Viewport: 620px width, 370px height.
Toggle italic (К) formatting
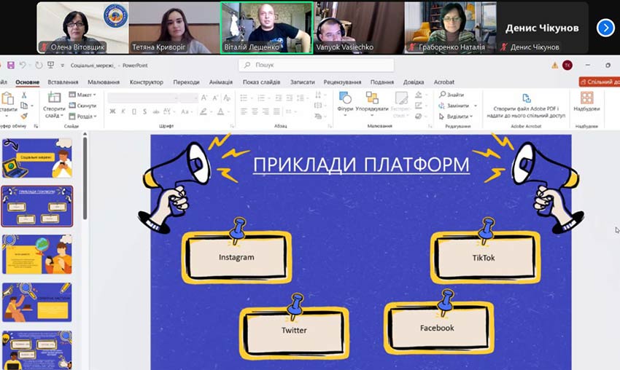(x=123, y=111)
